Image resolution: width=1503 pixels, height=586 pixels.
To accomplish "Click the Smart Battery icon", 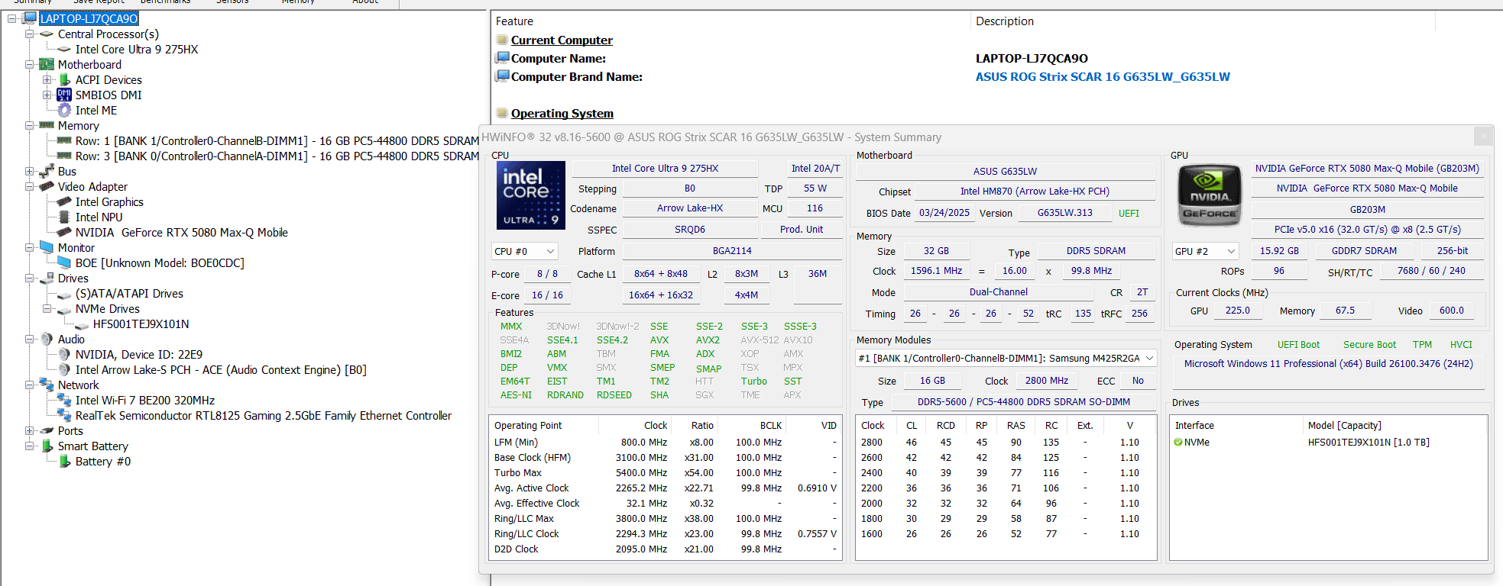I will click(47, 446).
